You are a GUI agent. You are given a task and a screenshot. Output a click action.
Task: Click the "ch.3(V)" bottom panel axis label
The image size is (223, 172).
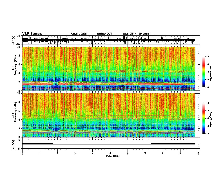pos(14,144)
